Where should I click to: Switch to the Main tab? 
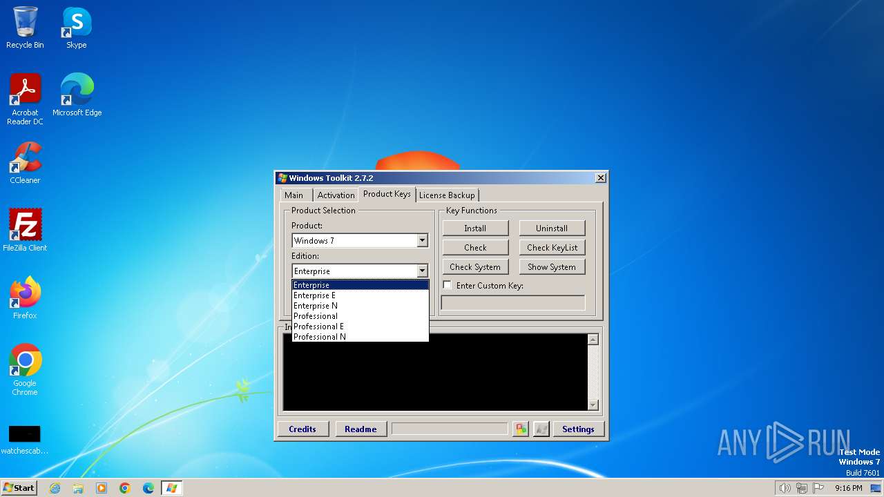[294, 195]
